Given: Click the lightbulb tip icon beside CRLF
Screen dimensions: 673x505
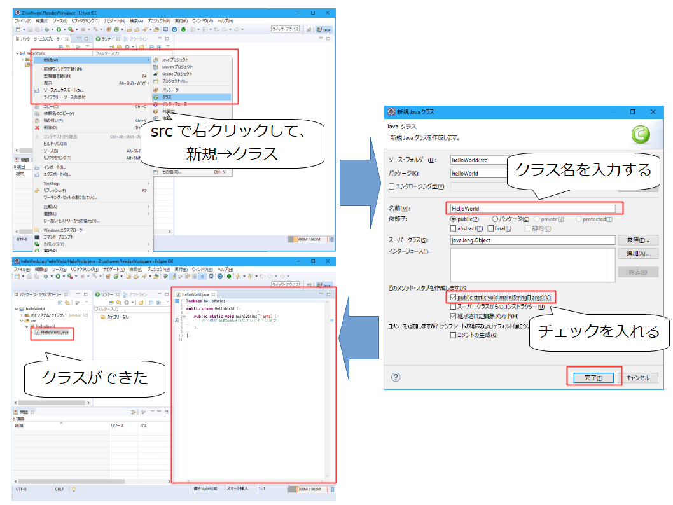Looking at the screenshot, I should [x=74, y=489].
